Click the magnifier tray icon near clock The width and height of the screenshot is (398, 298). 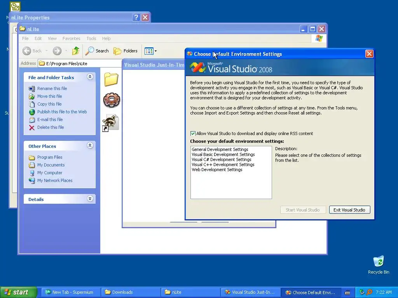(370, 292)
